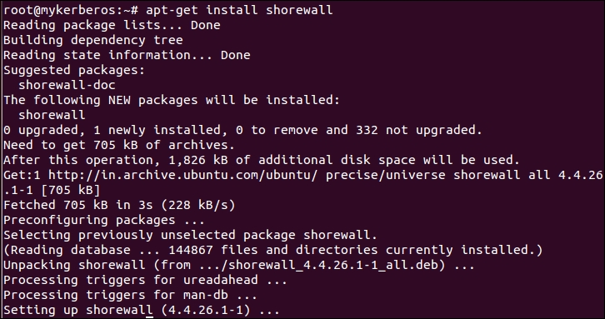Click the 'After this operation, 1,826 kB' line

262,161
